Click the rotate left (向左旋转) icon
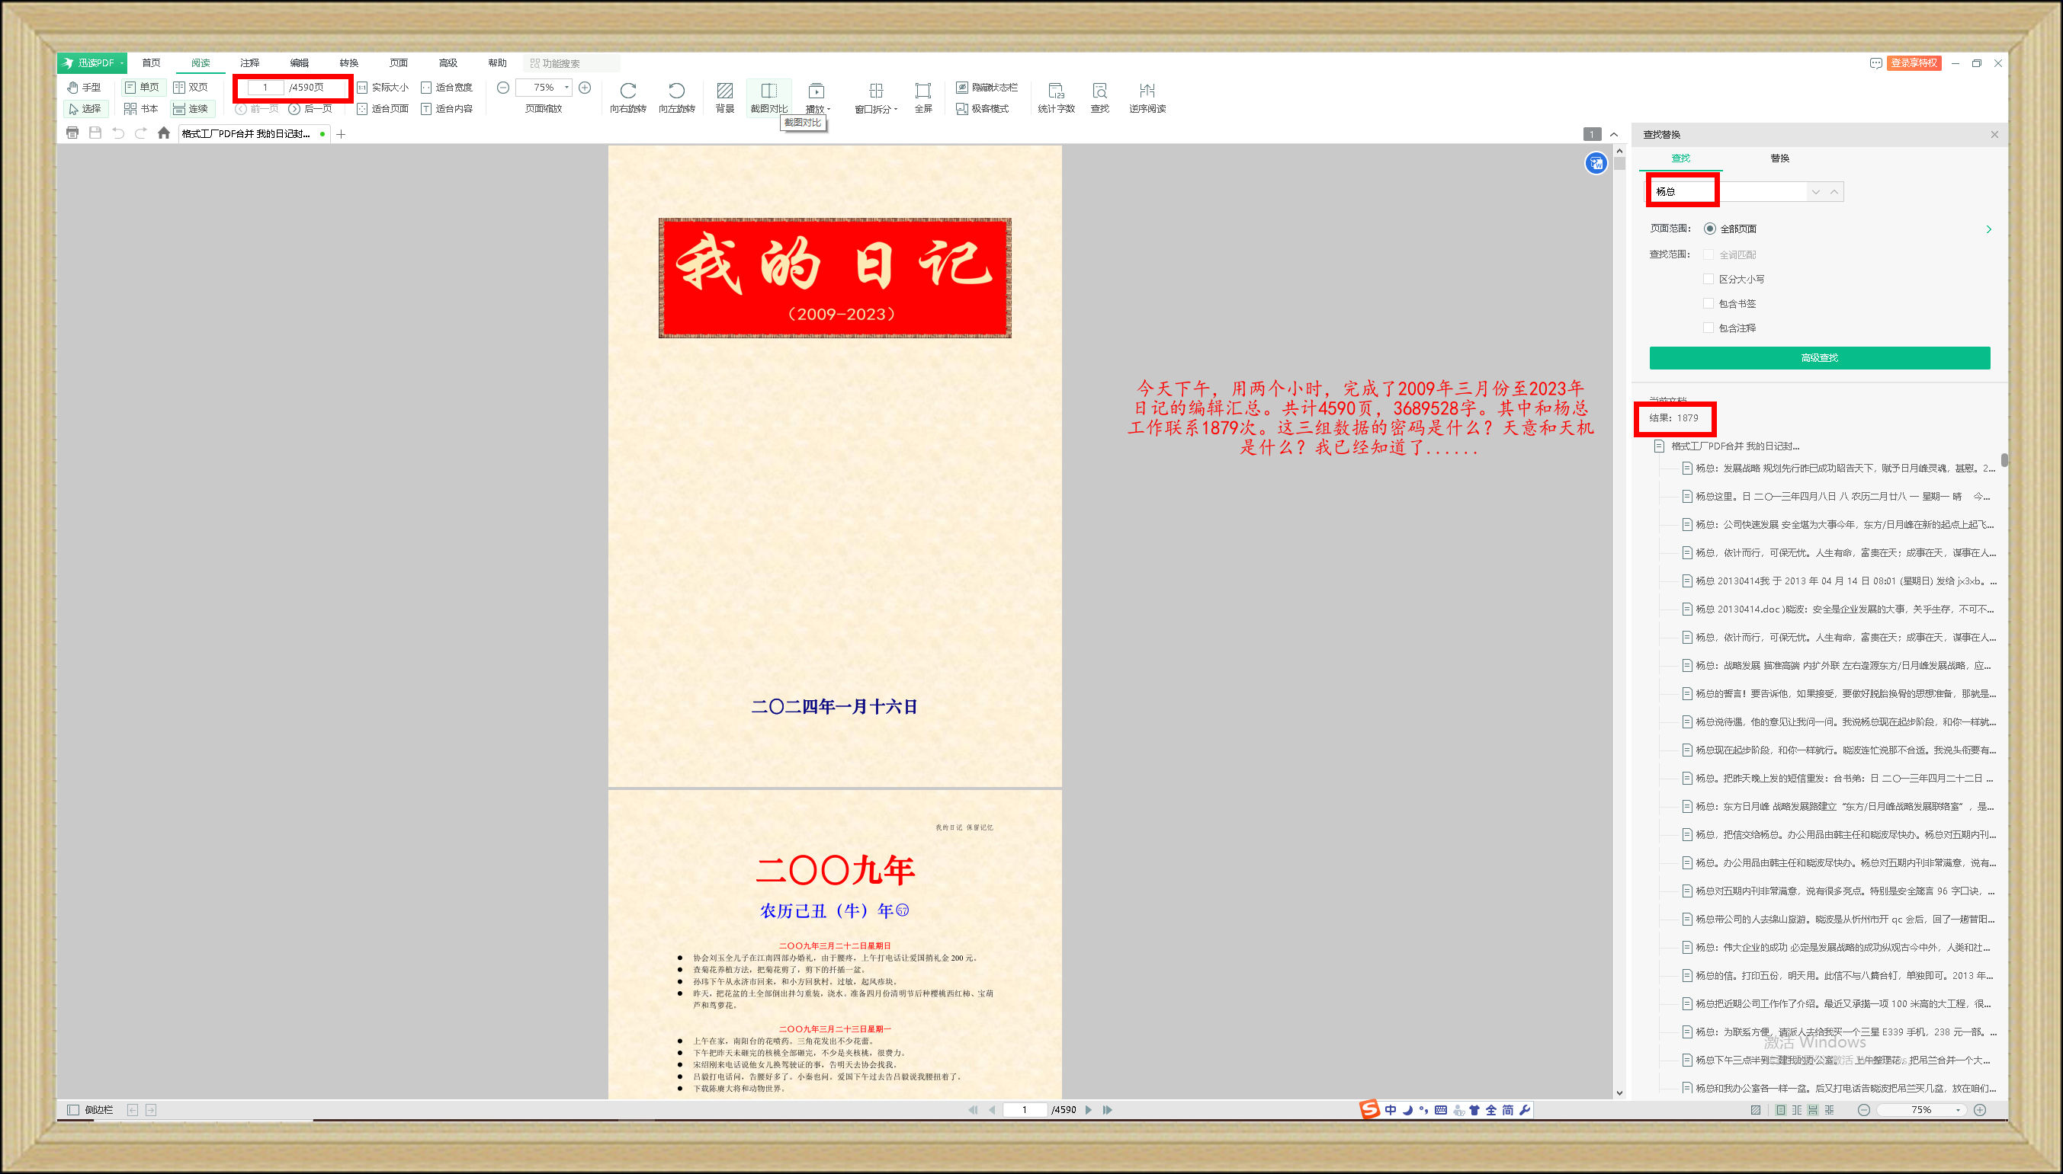This screenshot has width=2063, height=1174. point(676,91)
